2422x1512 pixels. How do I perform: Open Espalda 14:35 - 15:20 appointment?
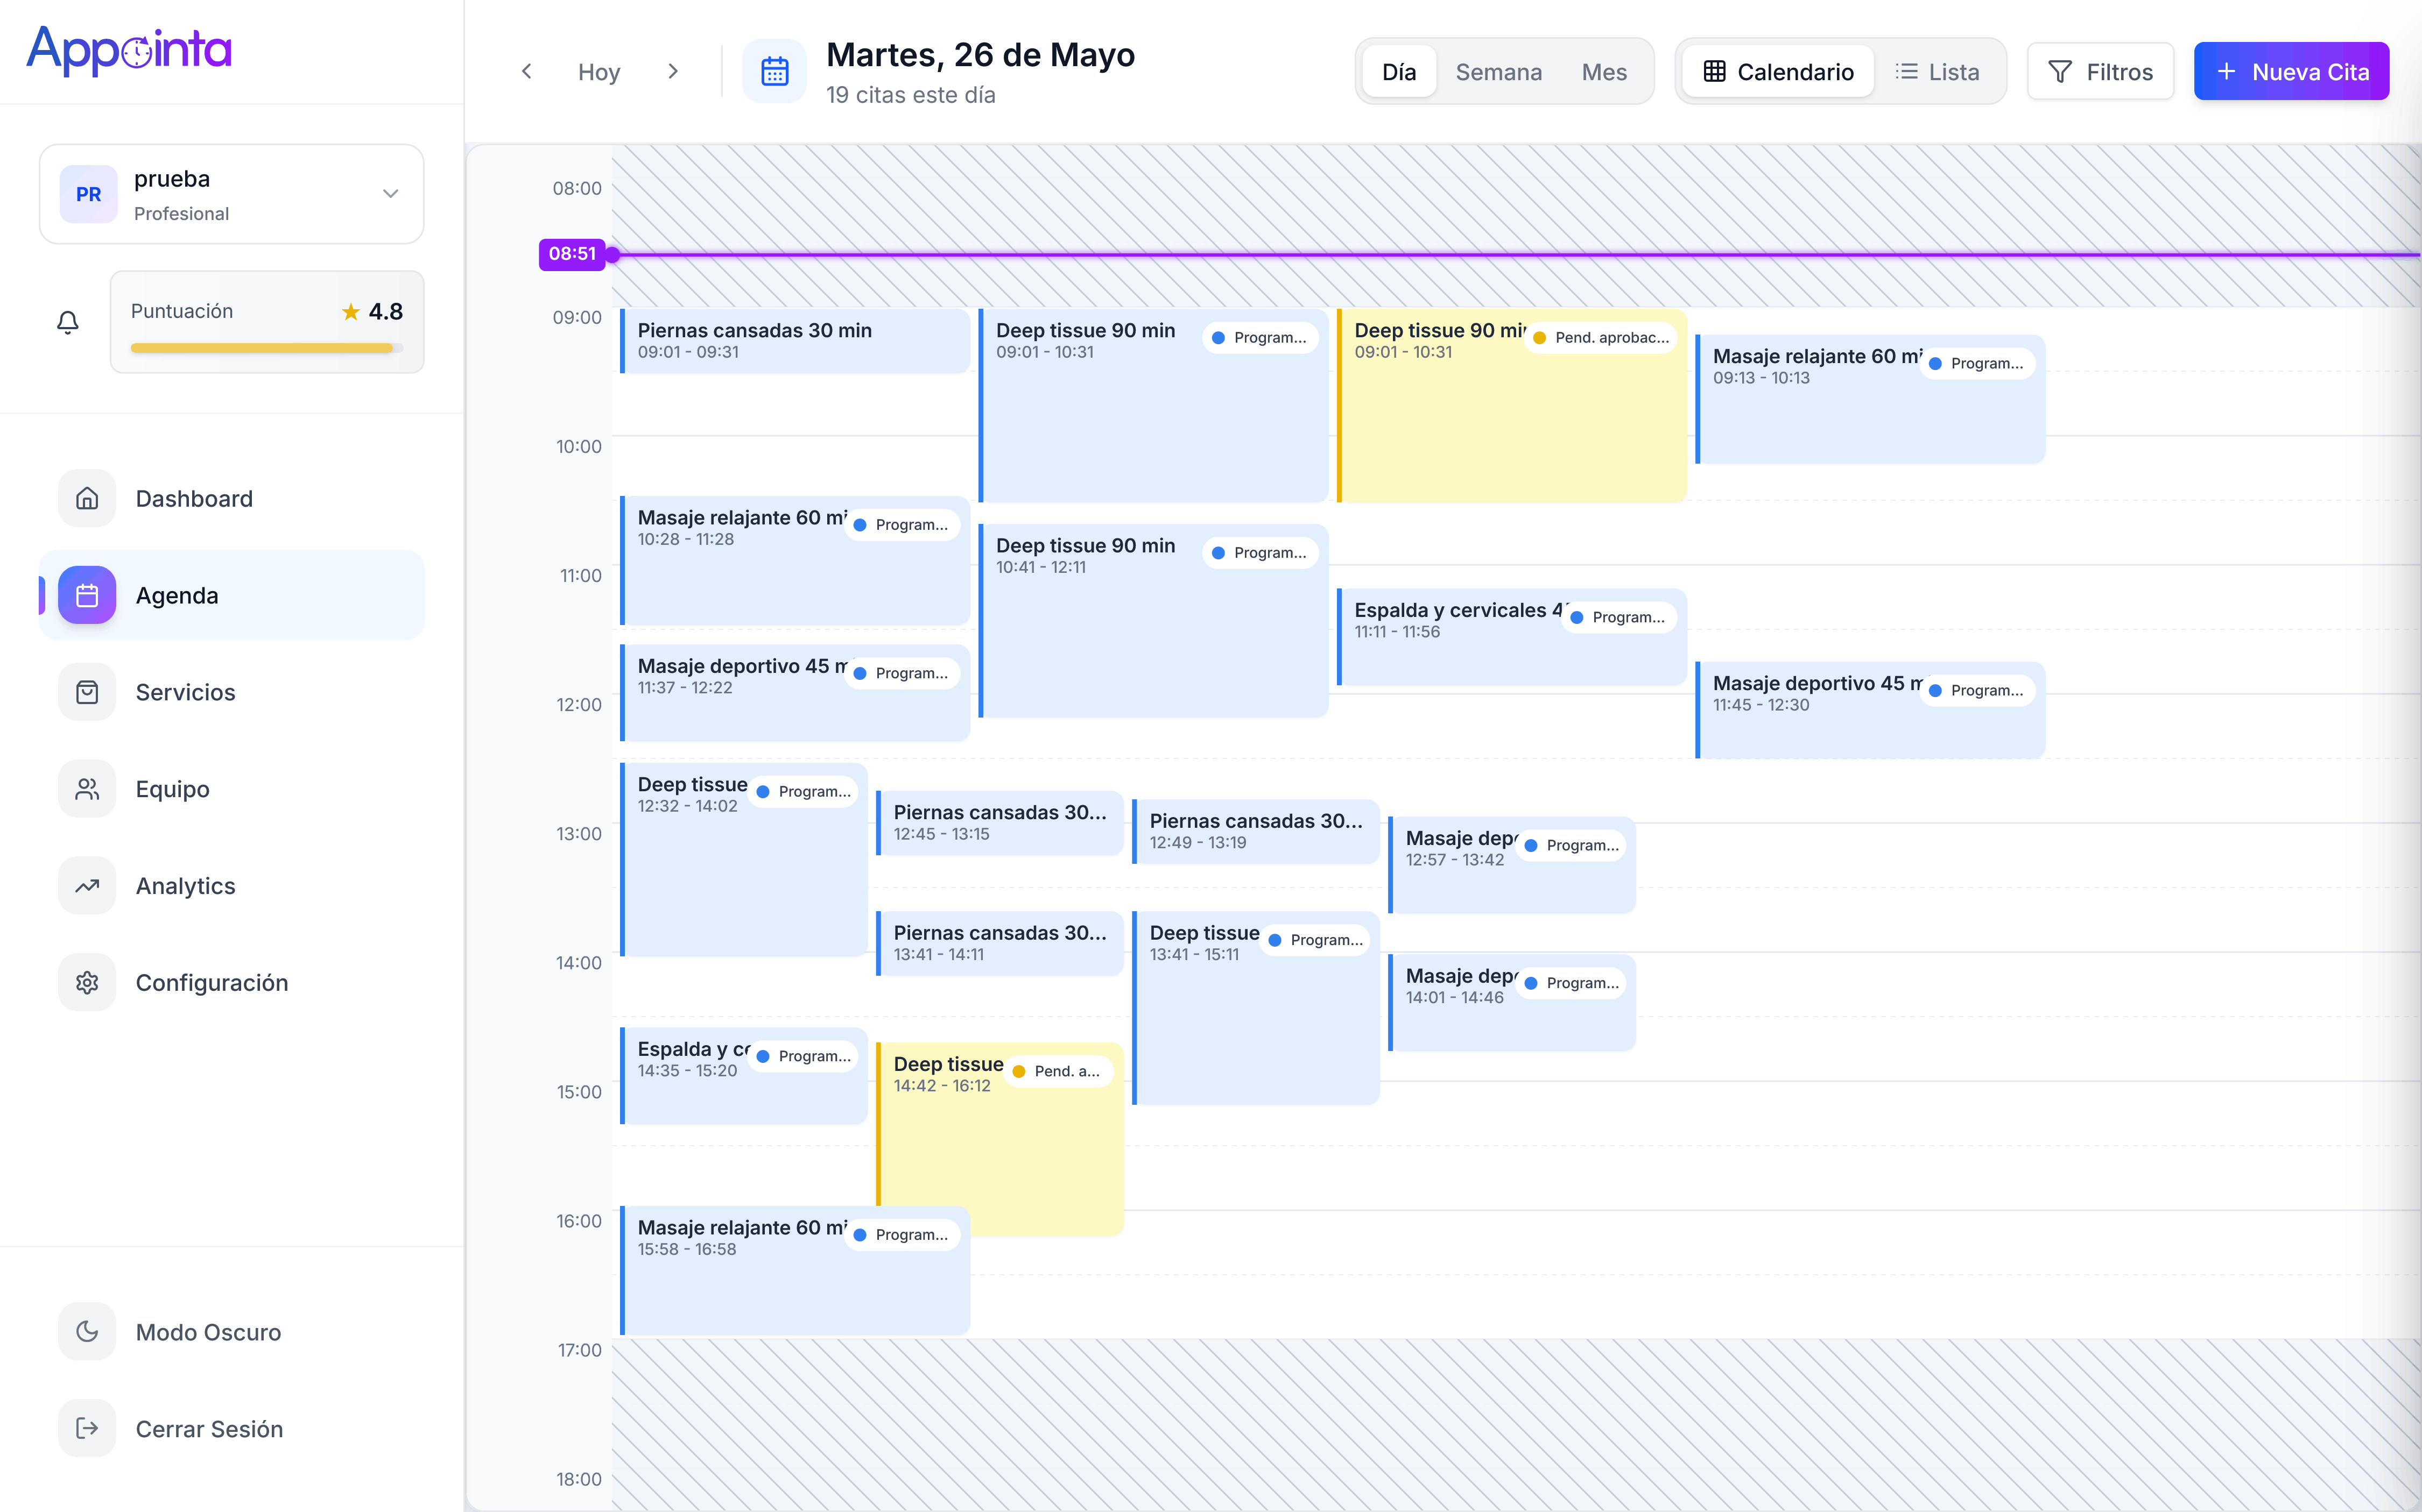tap(743, 1076)
